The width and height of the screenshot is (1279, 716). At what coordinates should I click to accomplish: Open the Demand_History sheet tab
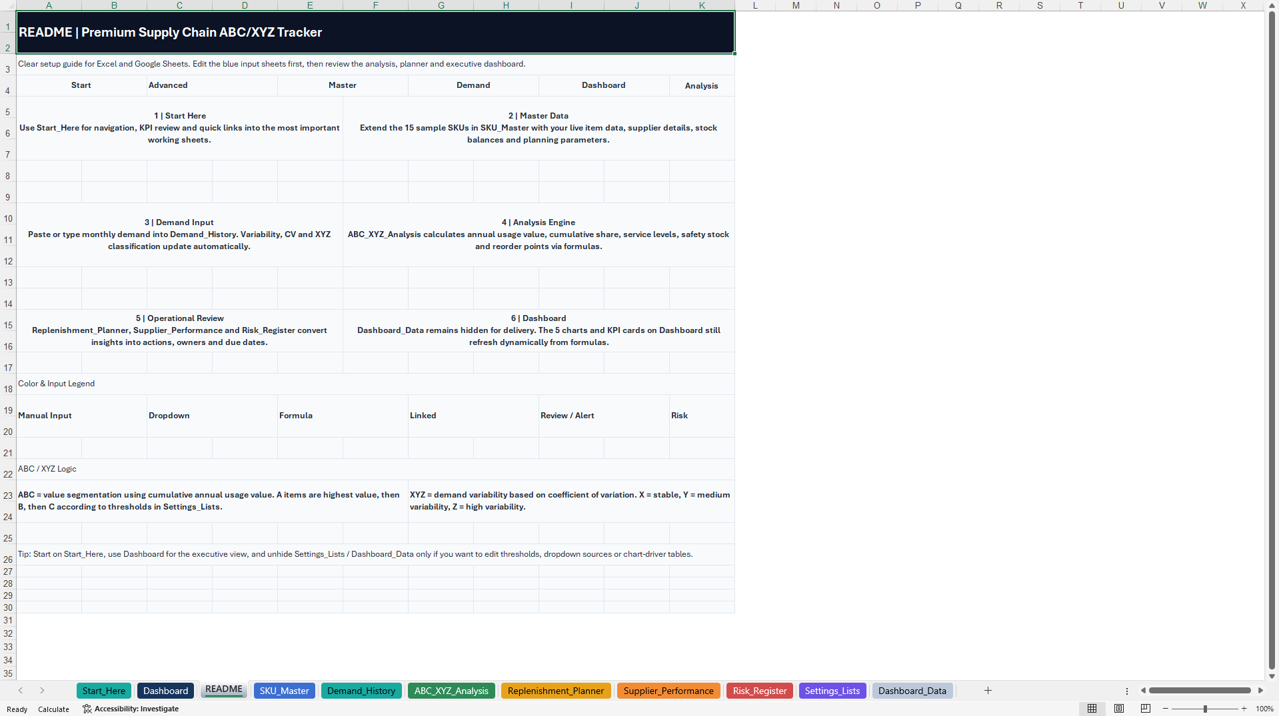361,691
